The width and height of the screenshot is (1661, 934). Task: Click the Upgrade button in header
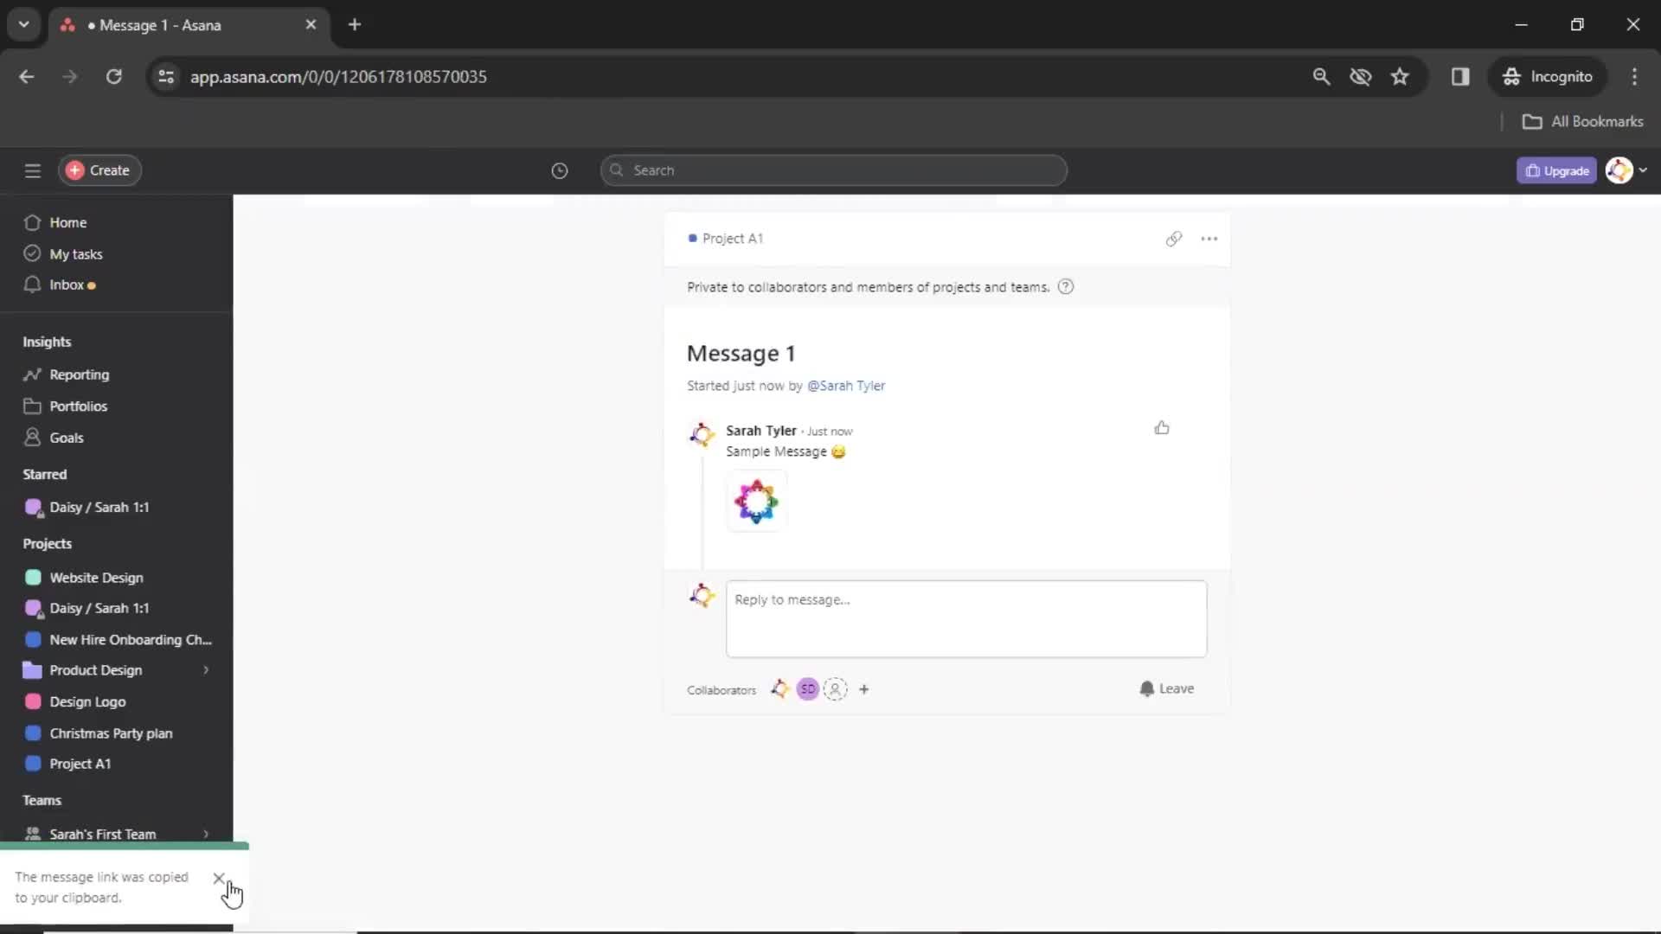tap(1558, 170)
